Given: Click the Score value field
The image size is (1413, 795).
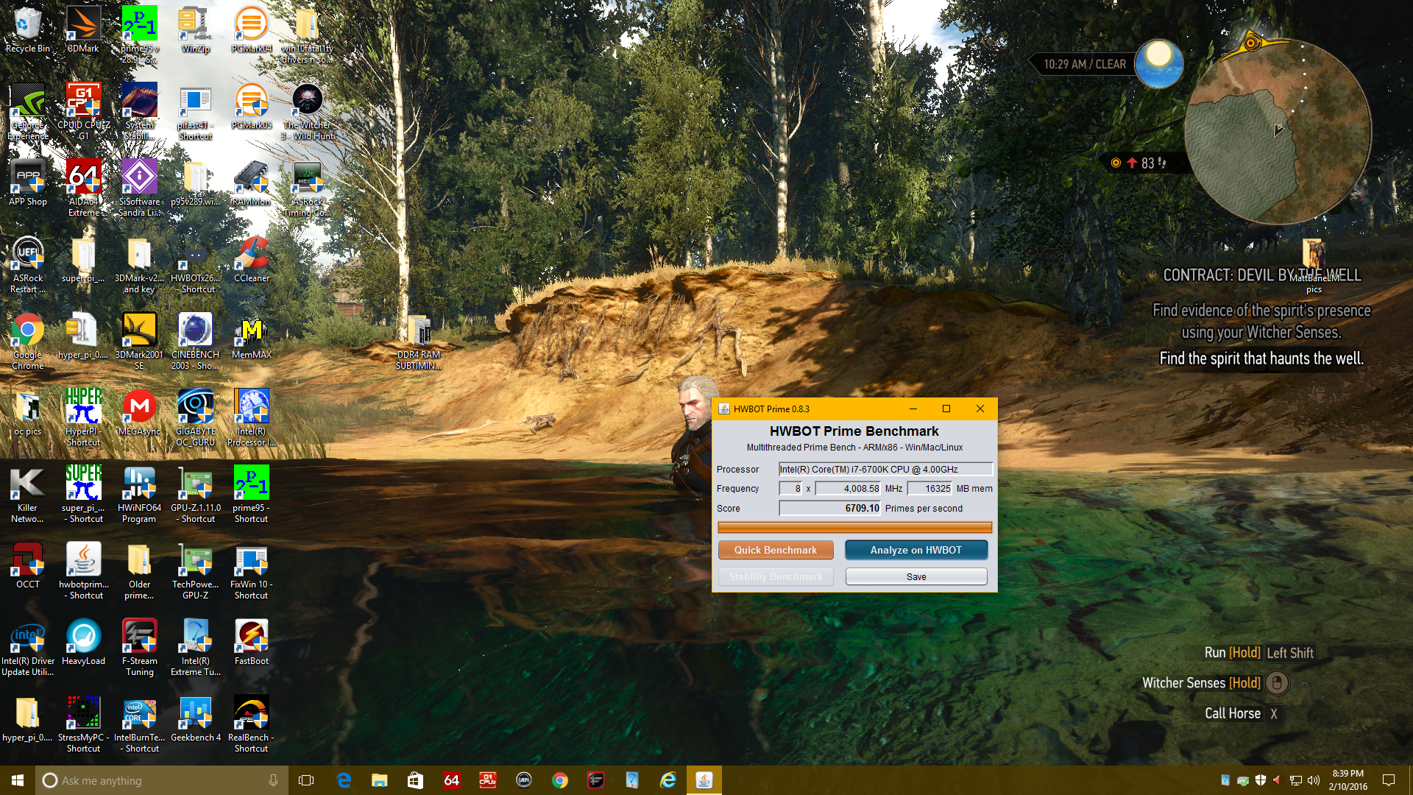Looking at the screenshot, I should (x=829, y=508).
